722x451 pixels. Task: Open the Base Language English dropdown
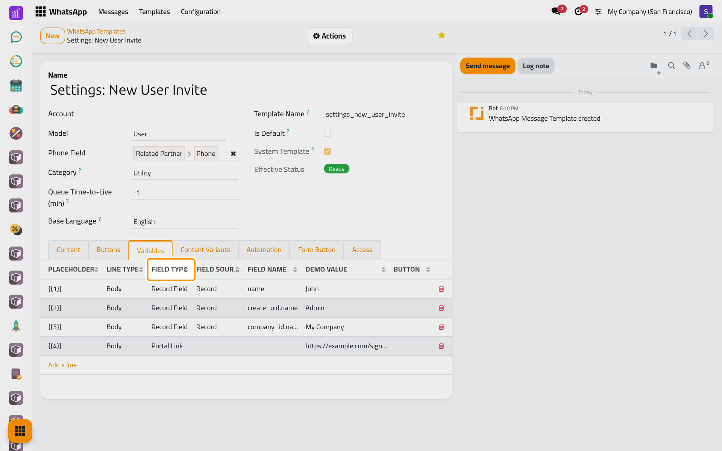[185, 221]
